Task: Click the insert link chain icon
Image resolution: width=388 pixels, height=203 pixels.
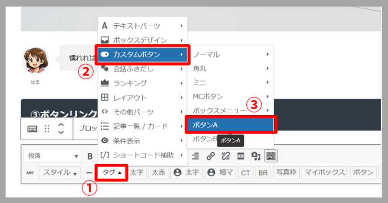Action: coord(210,156)
